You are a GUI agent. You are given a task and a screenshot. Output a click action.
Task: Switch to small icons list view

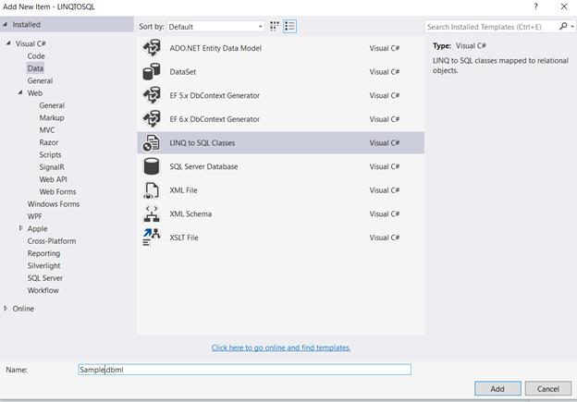tap(289, 27)
